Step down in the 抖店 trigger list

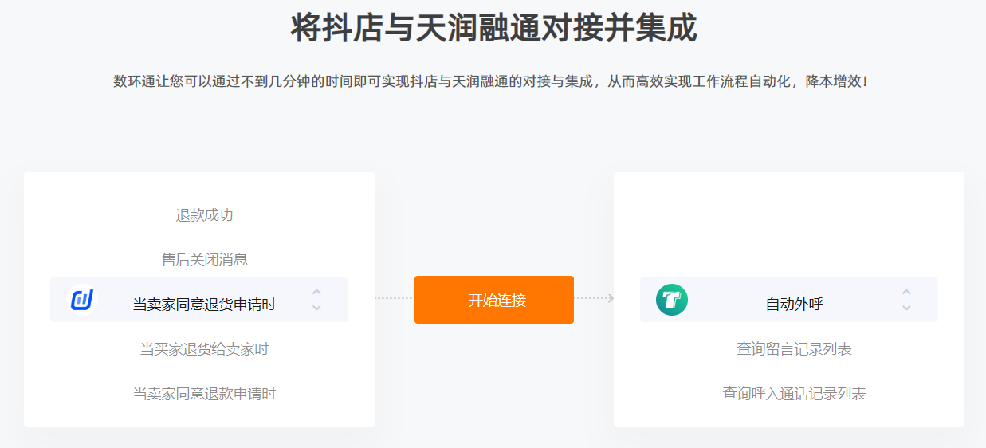pyautogui.click(x=316, y=307)
